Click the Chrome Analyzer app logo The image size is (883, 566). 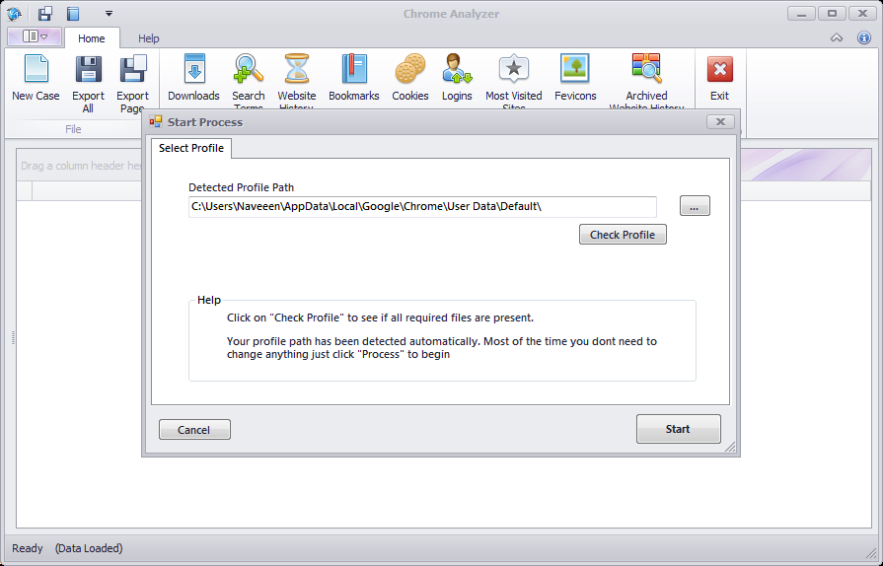tap(14, 14)
